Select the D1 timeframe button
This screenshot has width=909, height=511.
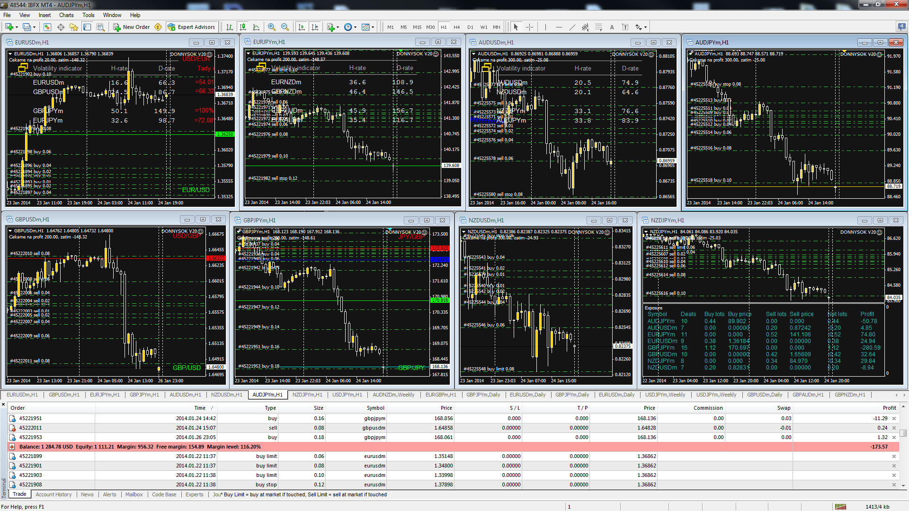(470, 27)
